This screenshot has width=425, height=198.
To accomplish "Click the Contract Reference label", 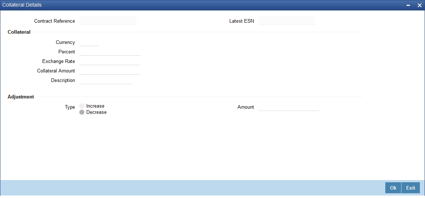I will point(54,21).
